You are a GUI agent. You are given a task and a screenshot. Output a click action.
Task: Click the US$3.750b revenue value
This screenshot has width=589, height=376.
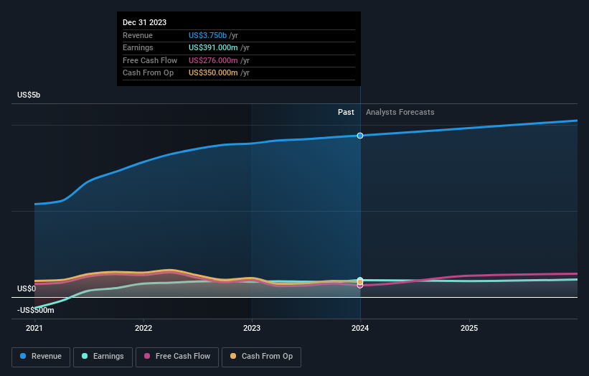tap(208, 35)
